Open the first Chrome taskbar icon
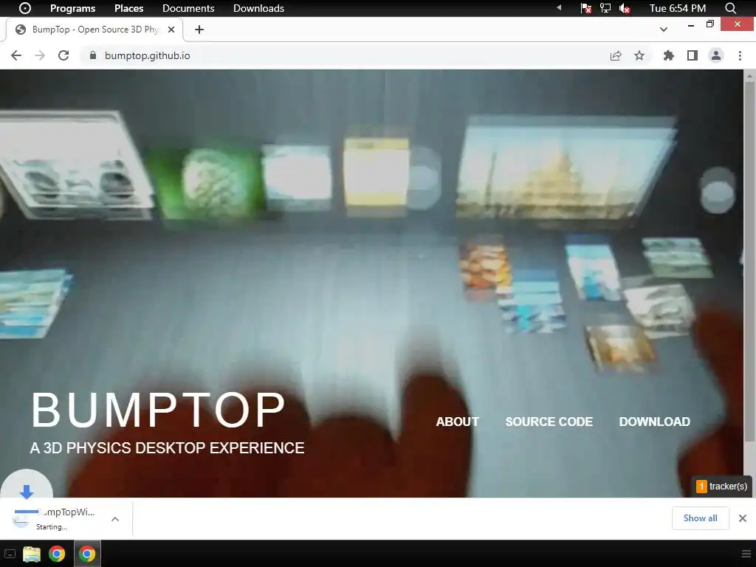756x567 pixels. click(57, 554)
